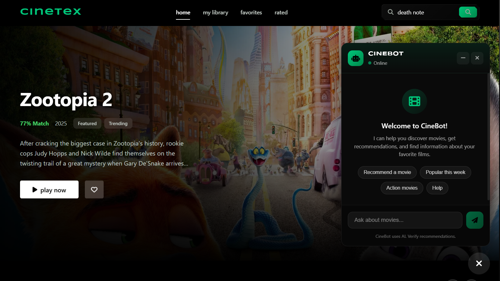This screenshot has width=500, height=281.
Task: Choose Popular this week suggestion
Action: (x=446, y=172)
